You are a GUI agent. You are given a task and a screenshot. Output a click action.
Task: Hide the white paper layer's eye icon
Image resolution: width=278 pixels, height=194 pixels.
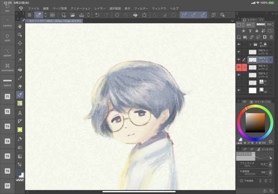click(x=239, y=90)
